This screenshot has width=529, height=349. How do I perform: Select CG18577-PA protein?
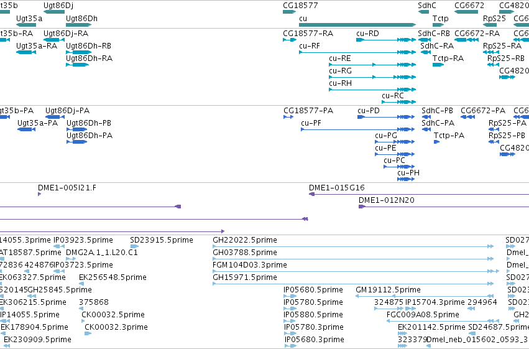click(288, 117)
